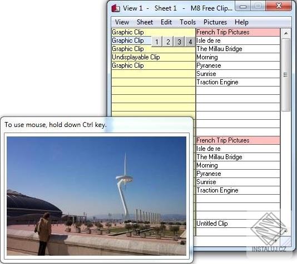Open the Edit menu
The height and width of the screenshot is (264, 297).
(166, 22)
